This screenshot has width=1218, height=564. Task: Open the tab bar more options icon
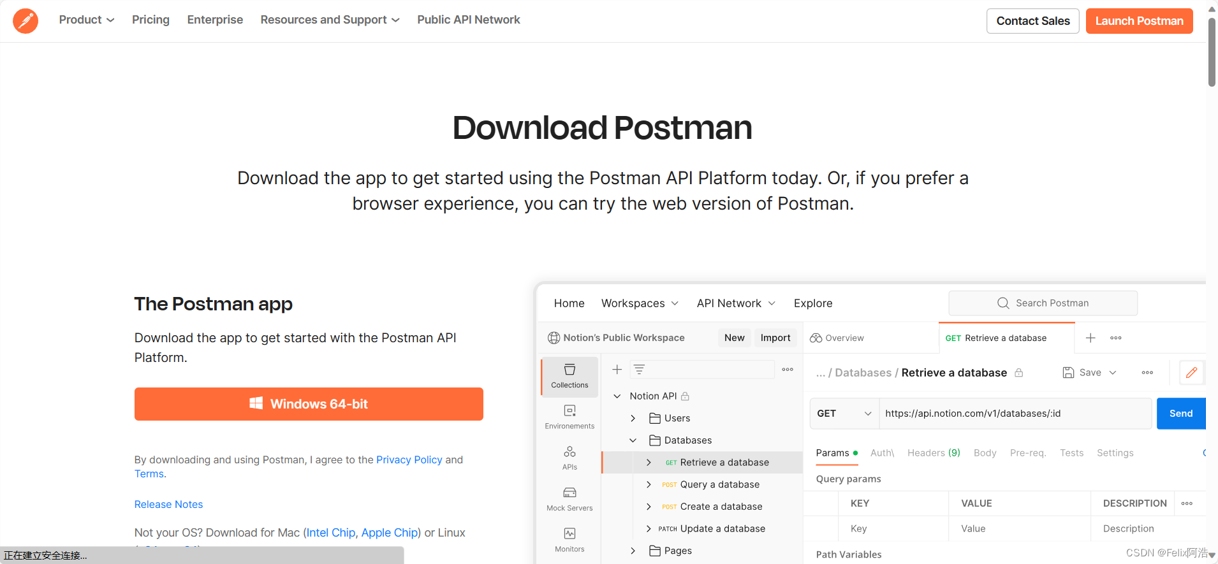(1115, 338)
